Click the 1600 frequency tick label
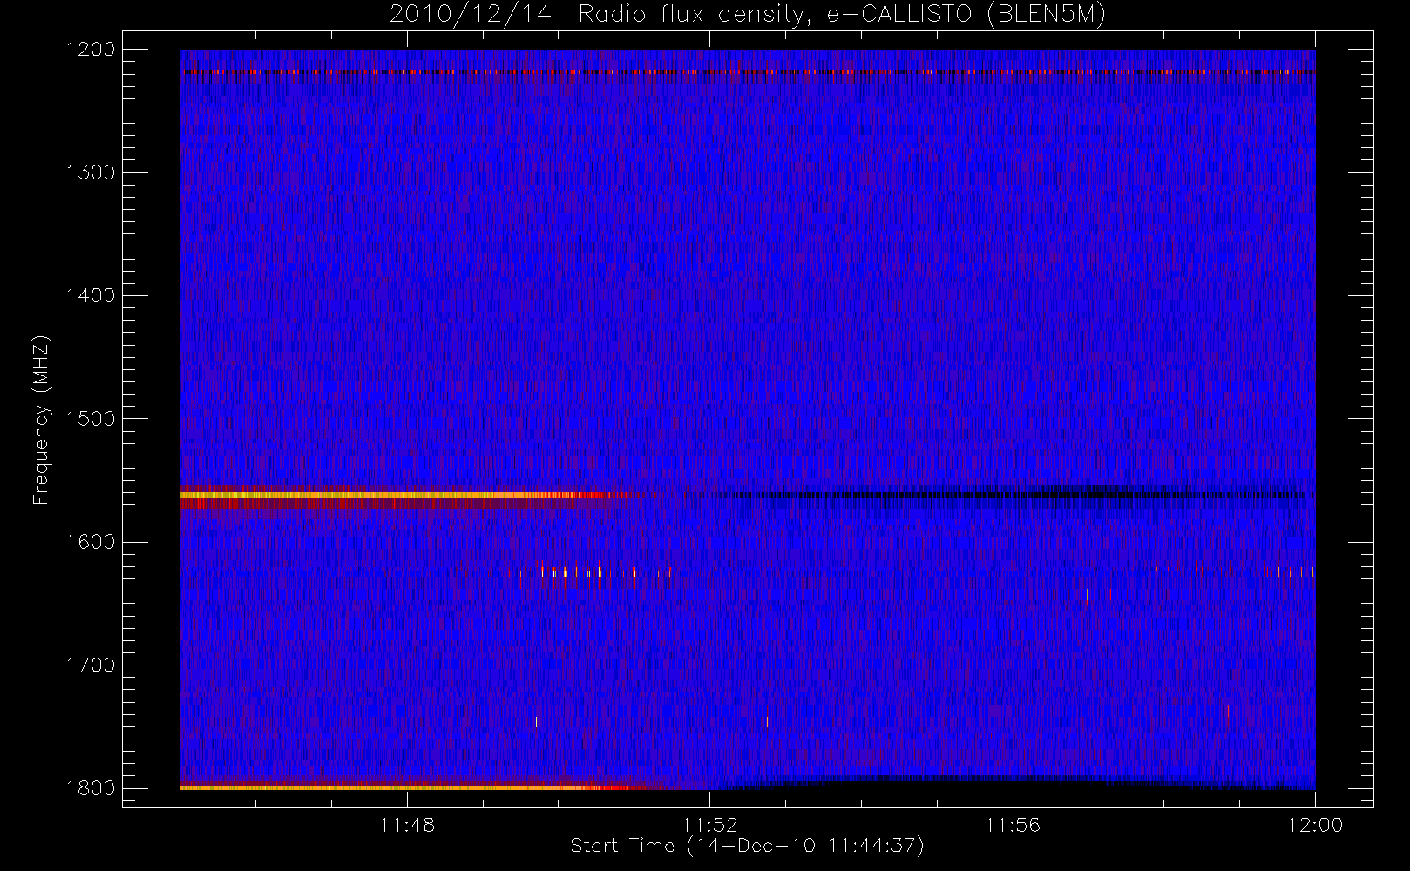 pos(91,542)
